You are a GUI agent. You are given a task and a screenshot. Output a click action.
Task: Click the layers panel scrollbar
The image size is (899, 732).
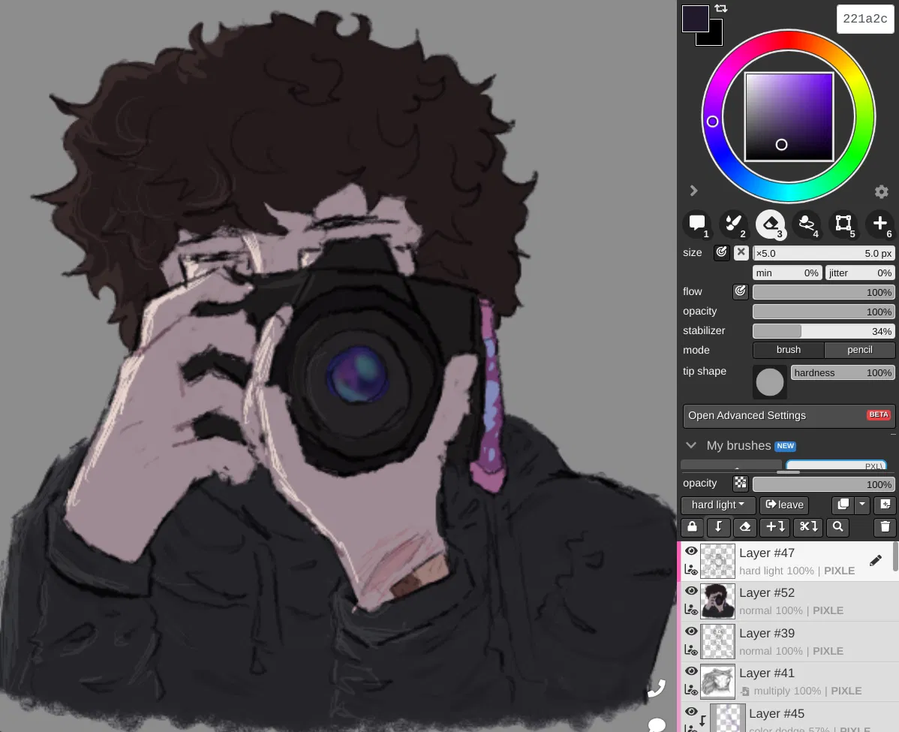895,556
